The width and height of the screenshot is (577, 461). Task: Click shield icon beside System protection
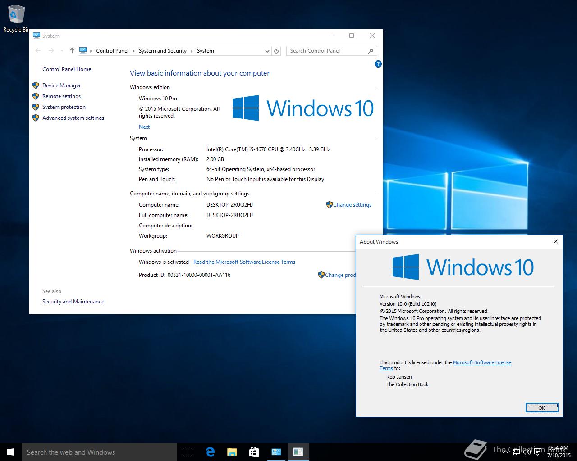point(36,107)
